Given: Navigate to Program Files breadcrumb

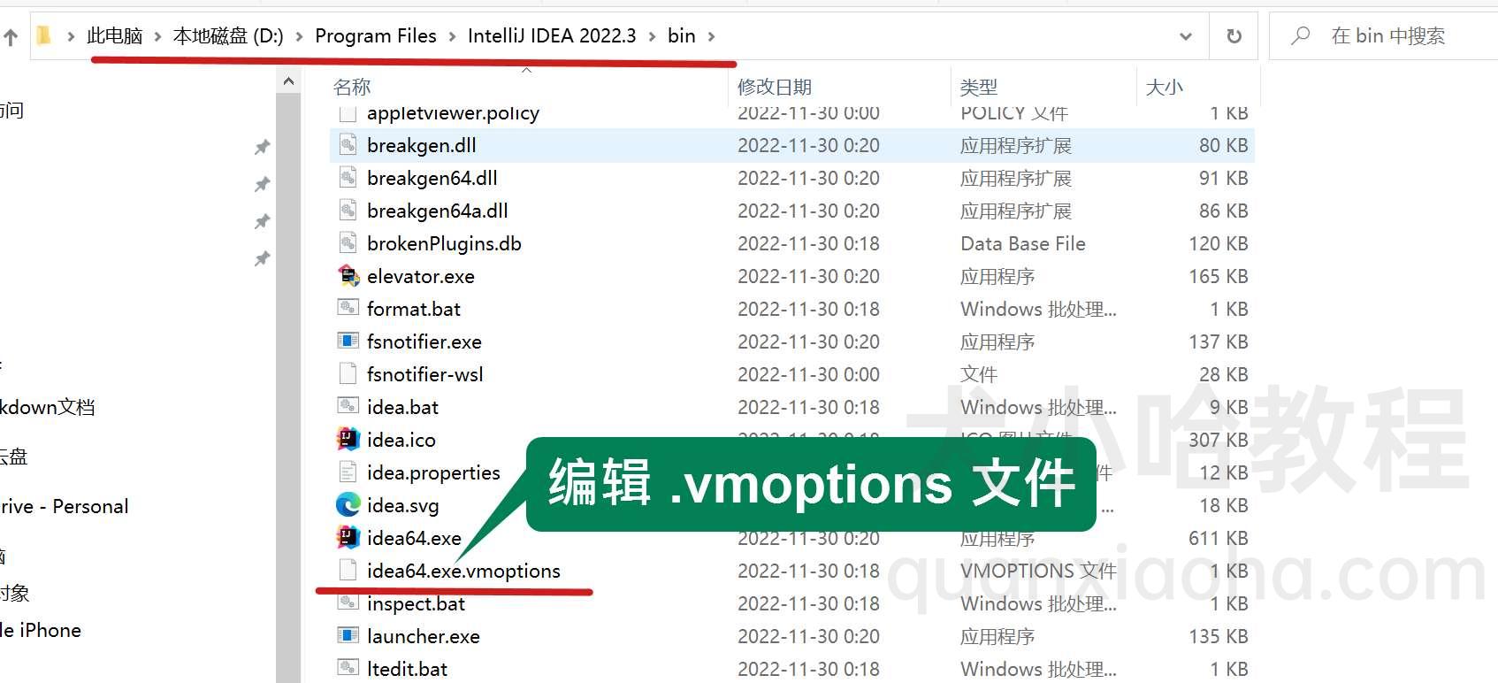Looking at the screenshot, I should [376, 35].
